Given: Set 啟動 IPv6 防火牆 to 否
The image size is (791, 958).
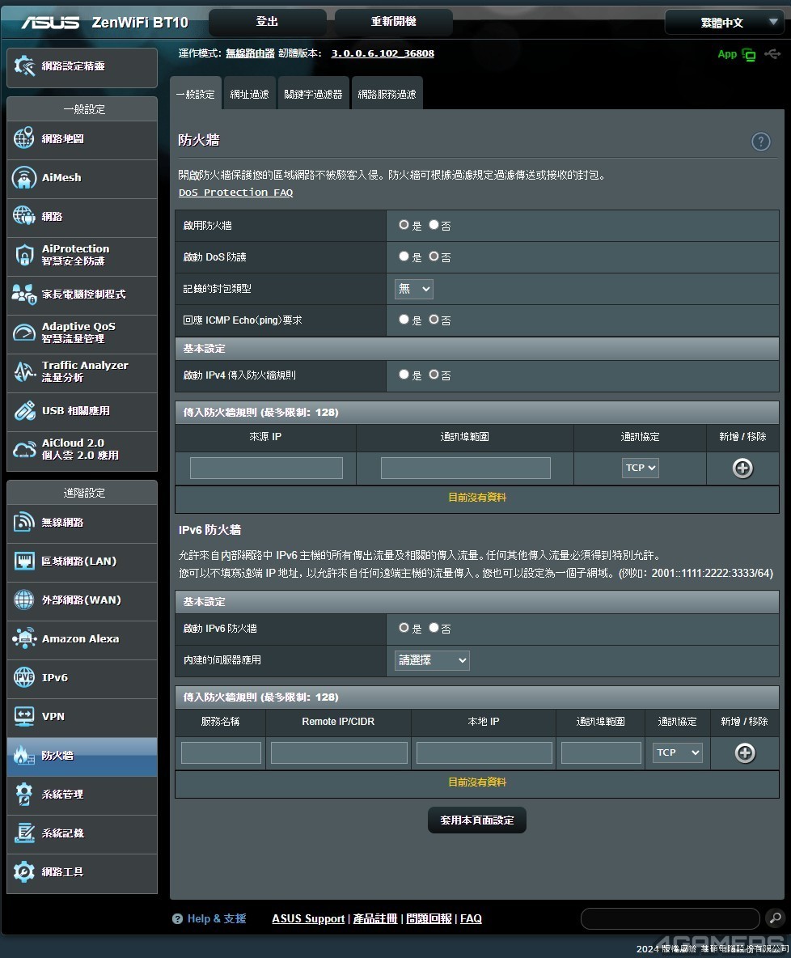Looking at the screenshot, I should (x=434, y=628).
